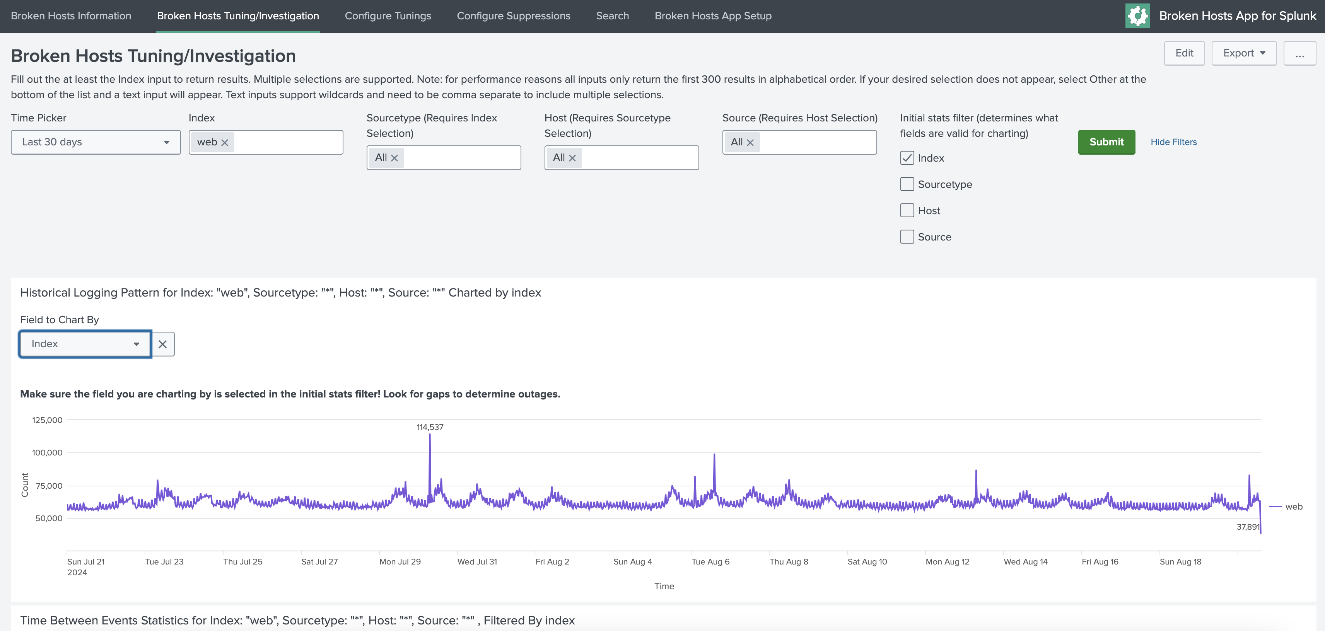Click the Broken Hosts app gear logo icon

(x=1137, y=16)
